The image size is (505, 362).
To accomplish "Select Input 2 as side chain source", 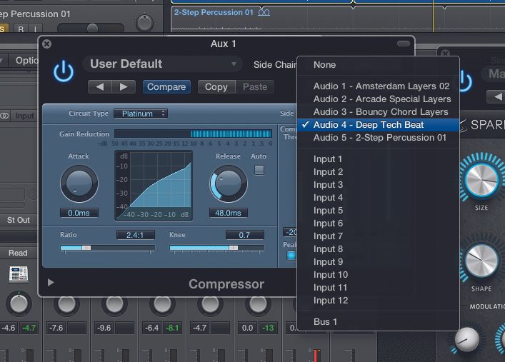I will click(x=378, y=172).
